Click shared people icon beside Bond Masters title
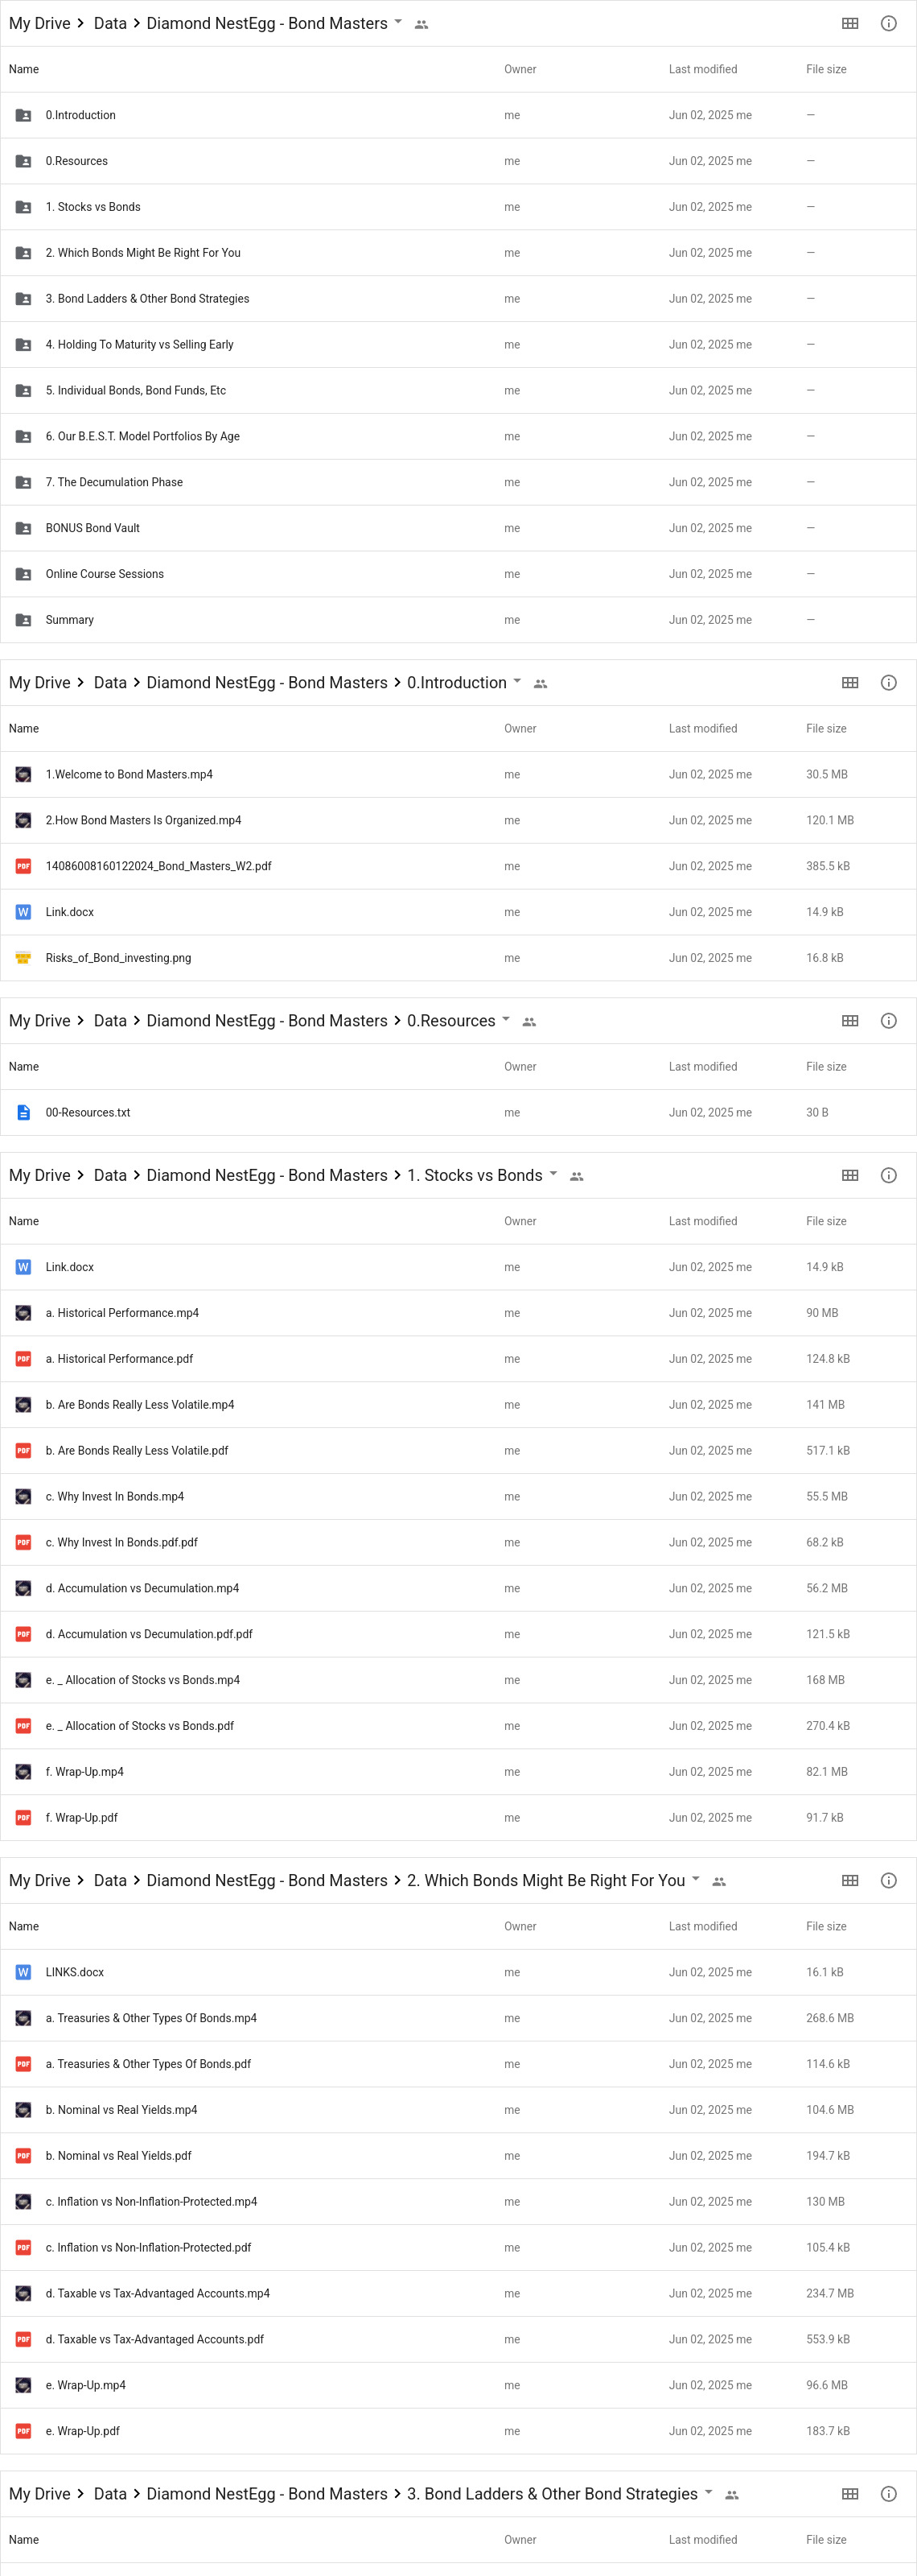The width and height of the screenshot is (917, 2576). (421, 24)
